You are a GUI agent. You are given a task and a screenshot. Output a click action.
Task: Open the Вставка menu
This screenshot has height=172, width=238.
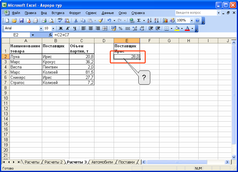click(58, 13)
